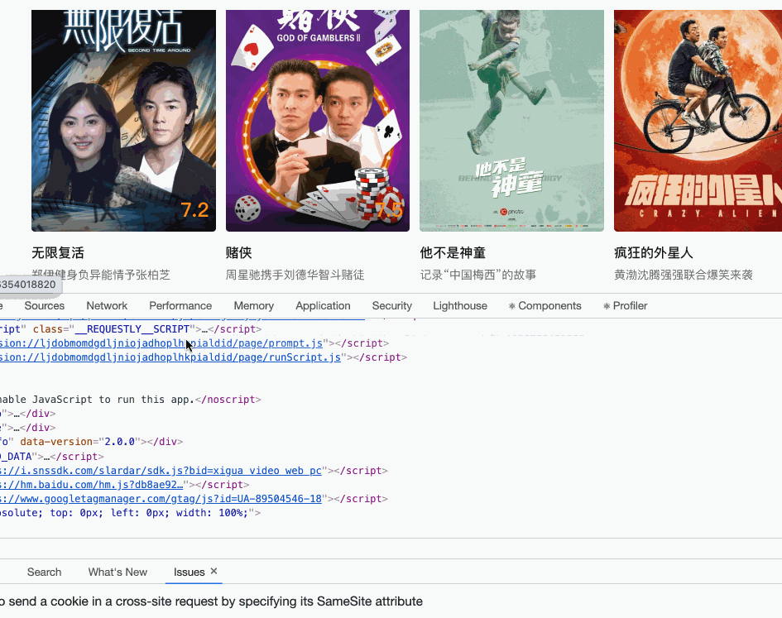Click the Crazy Alien movie poster
The height and width of the screenshot is (618, 782).
698,121
